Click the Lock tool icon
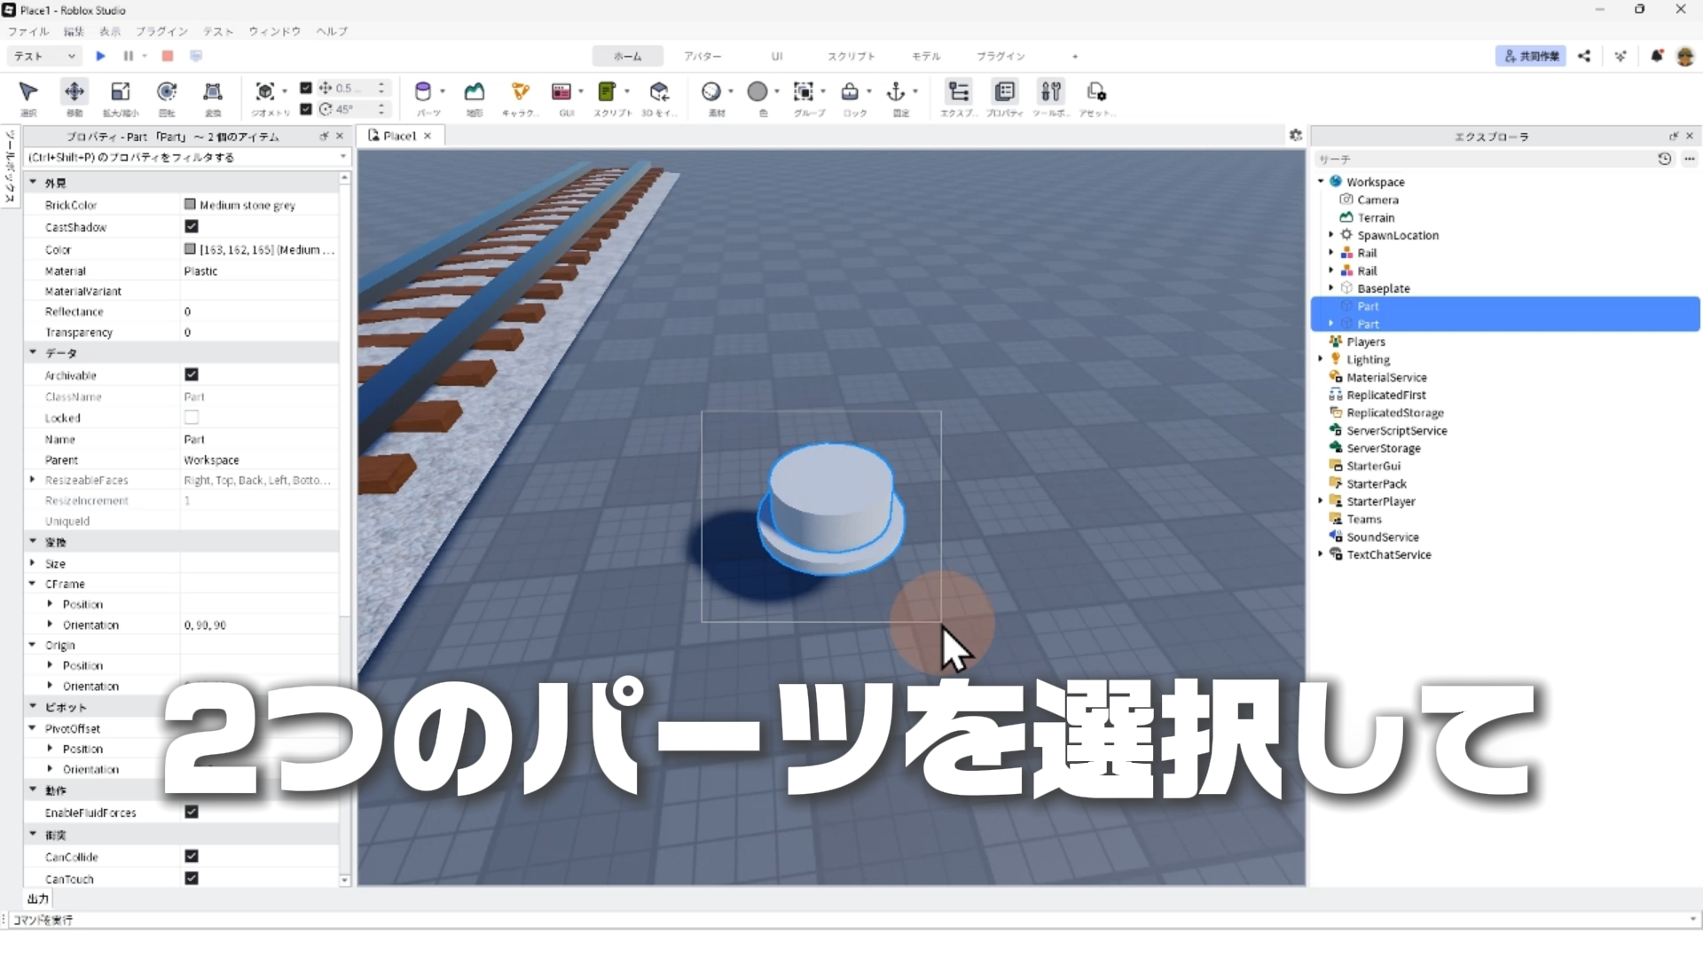 (850, 92)
